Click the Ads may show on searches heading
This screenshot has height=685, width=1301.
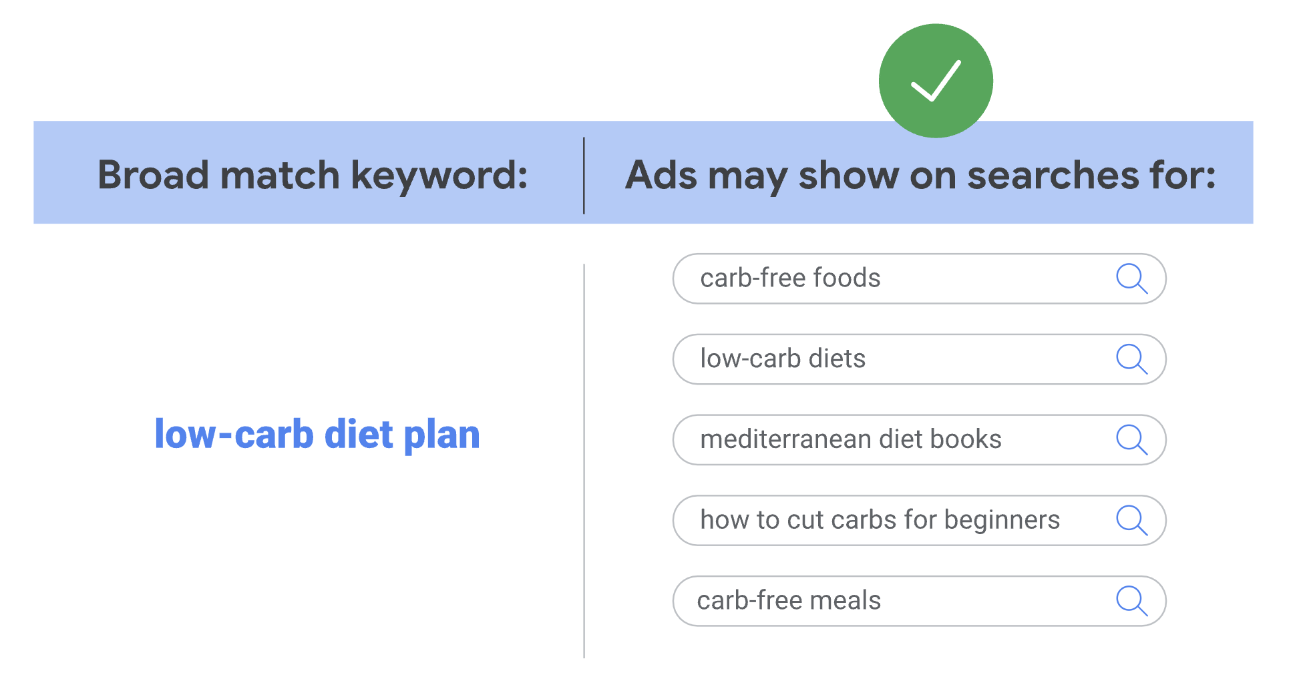coord(920,176)
